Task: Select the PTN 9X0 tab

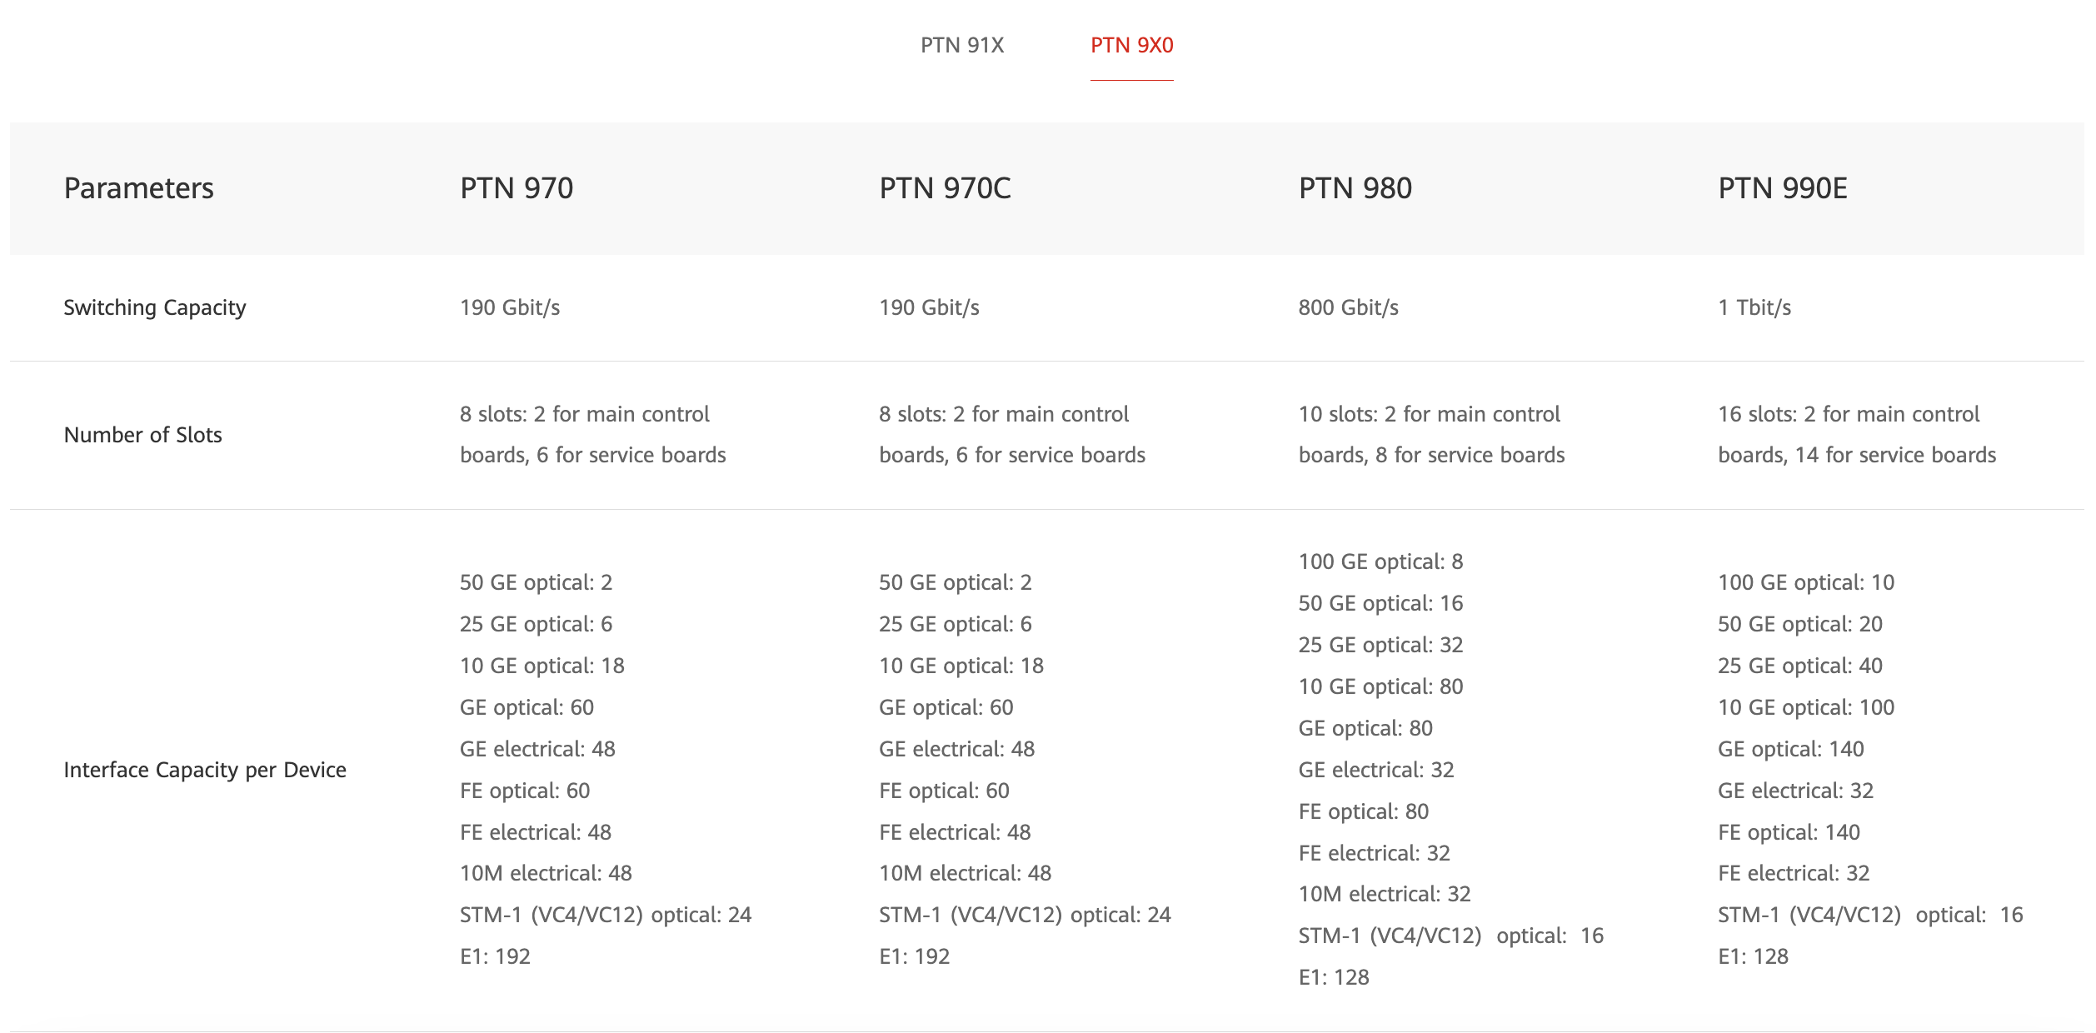Action: [1131, 45]
